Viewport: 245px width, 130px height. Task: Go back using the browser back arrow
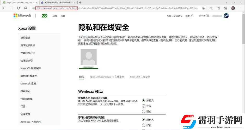coord(4,8)
